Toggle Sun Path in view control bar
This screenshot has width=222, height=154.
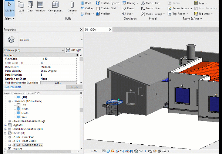pyautogui.click(x=113, y=151)
